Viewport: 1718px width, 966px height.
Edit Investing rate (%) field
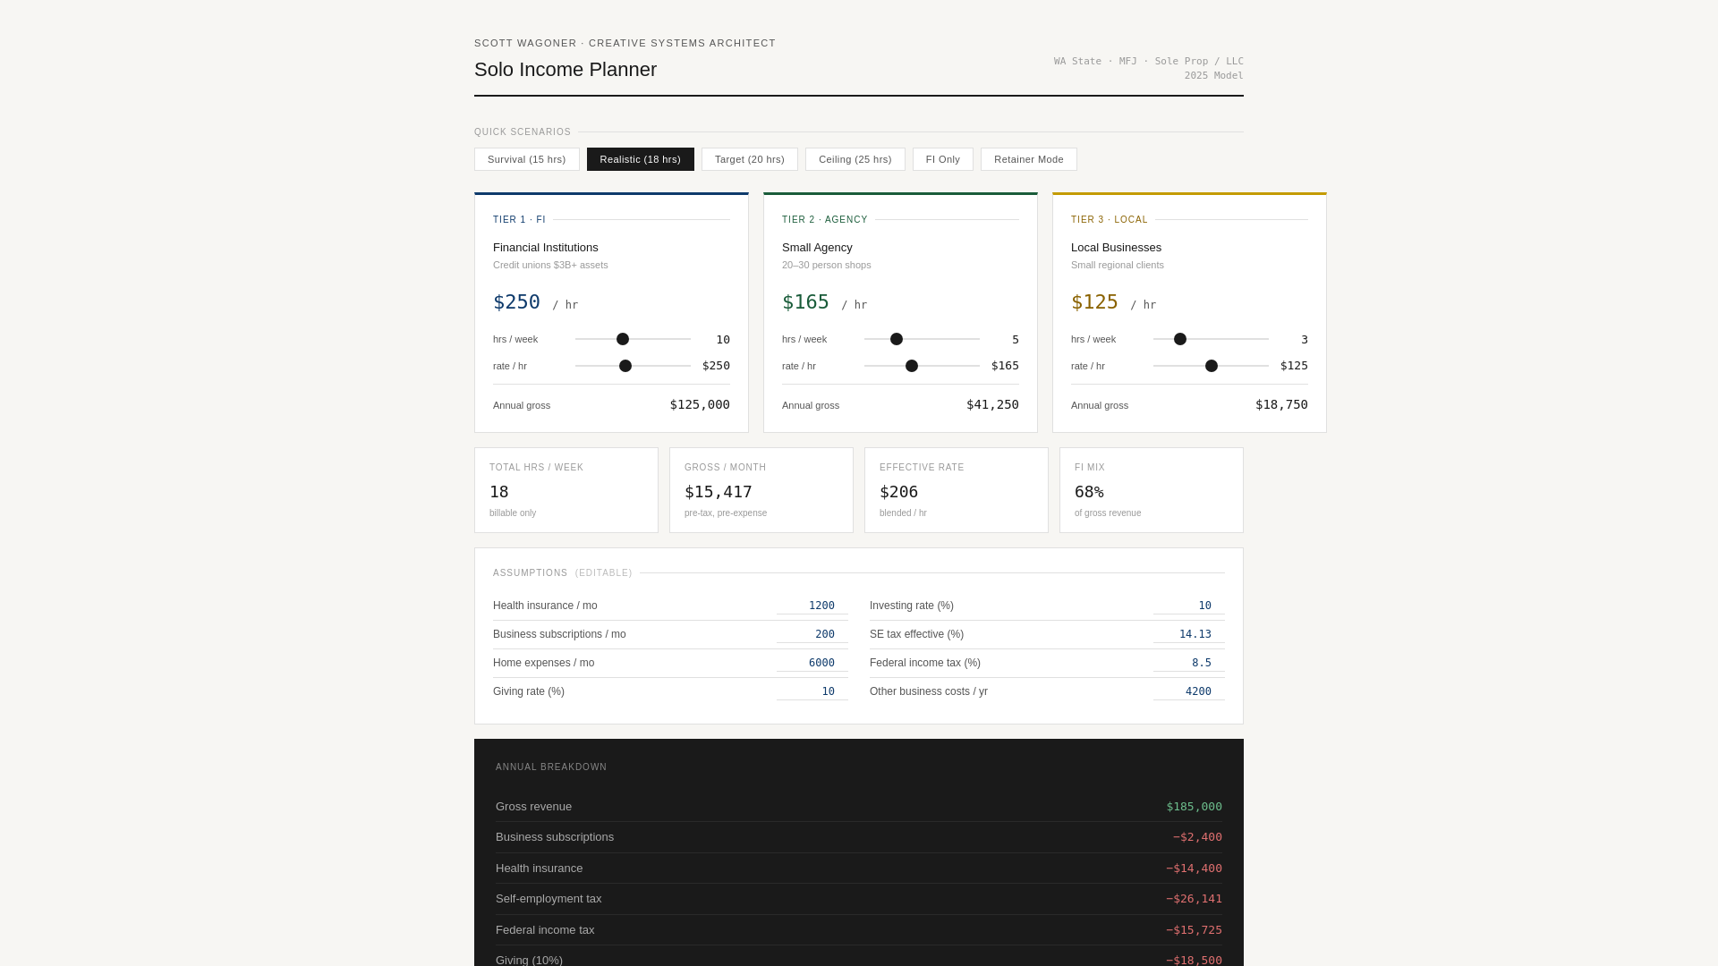(1189, 606)
